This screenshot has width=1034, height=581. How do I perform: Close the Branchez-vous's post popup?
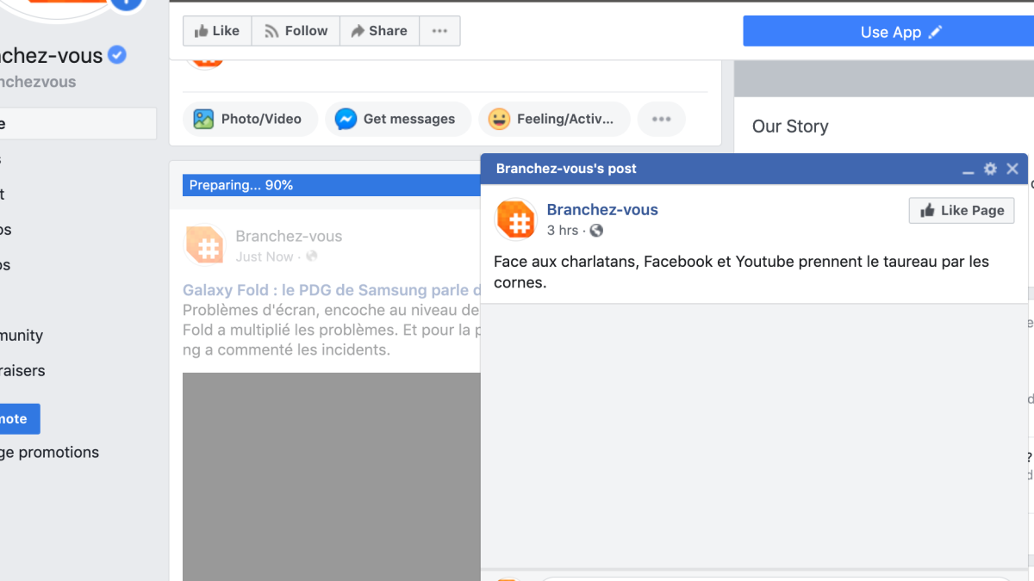point(1012,169)
